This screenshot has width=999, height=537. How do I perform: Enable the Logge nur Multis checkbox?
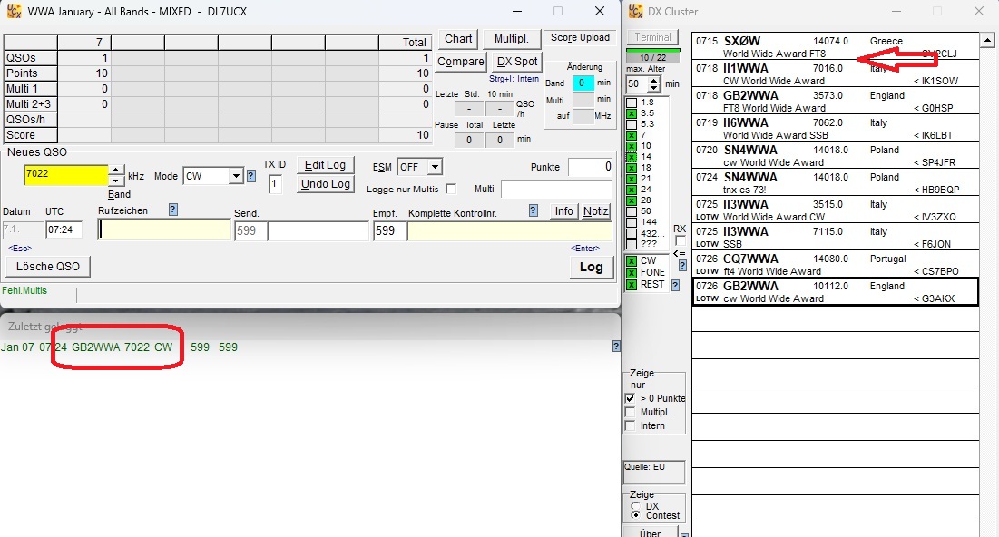pyautogui.click(x=451, y=189)
